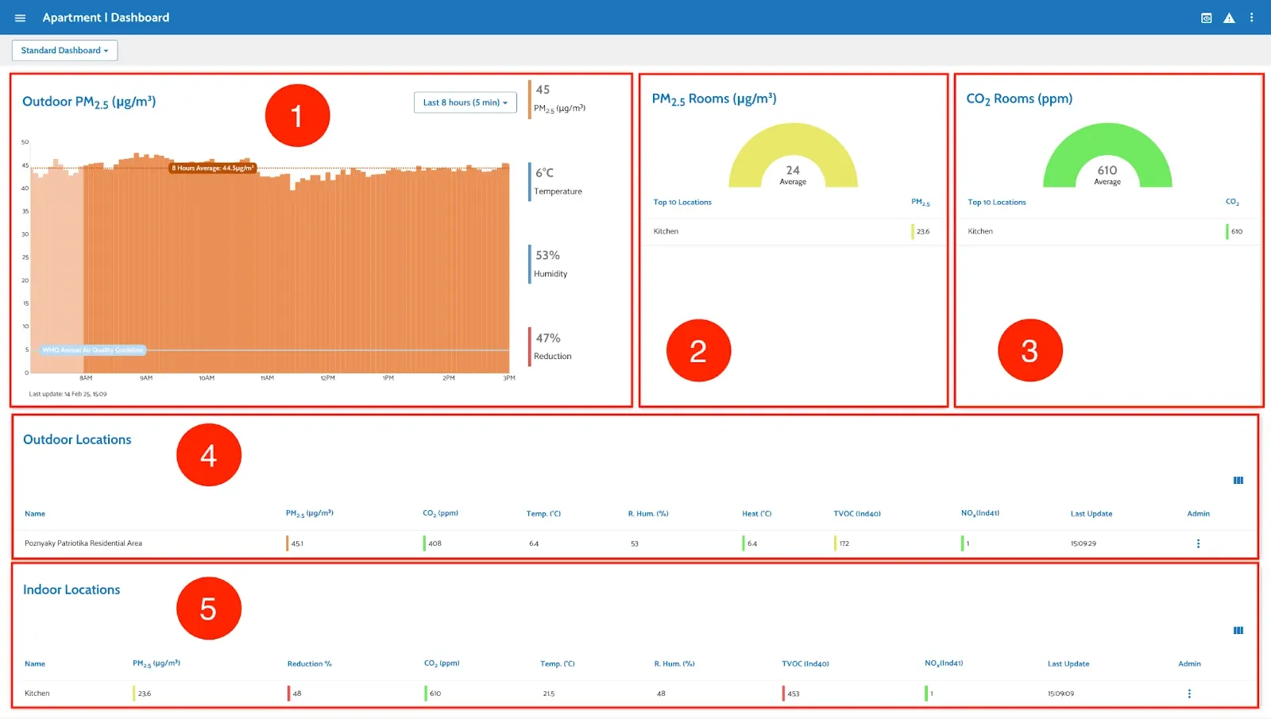
Task: Sort Outdoor Locations by Last Update column
Action: (1091, 514)
